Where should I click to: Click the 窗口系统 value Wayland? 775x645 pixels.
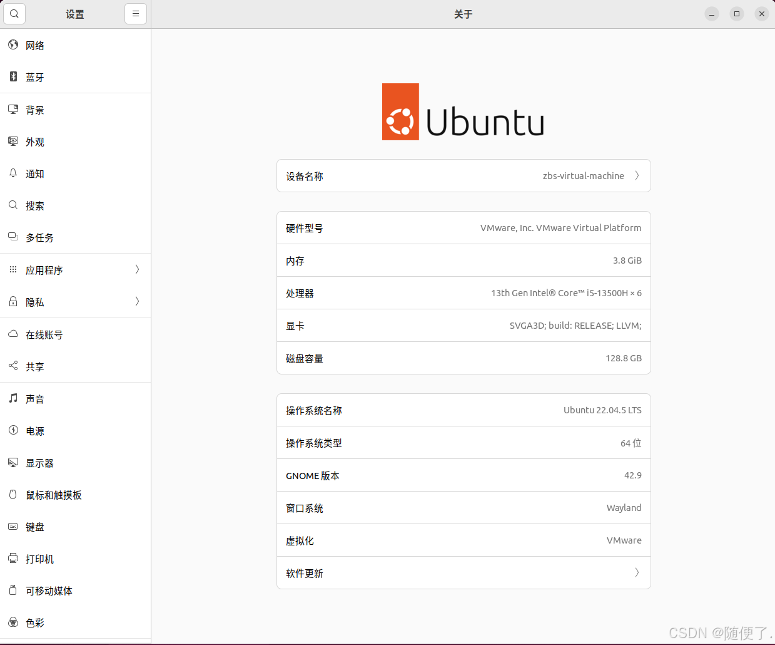point(624,508)
